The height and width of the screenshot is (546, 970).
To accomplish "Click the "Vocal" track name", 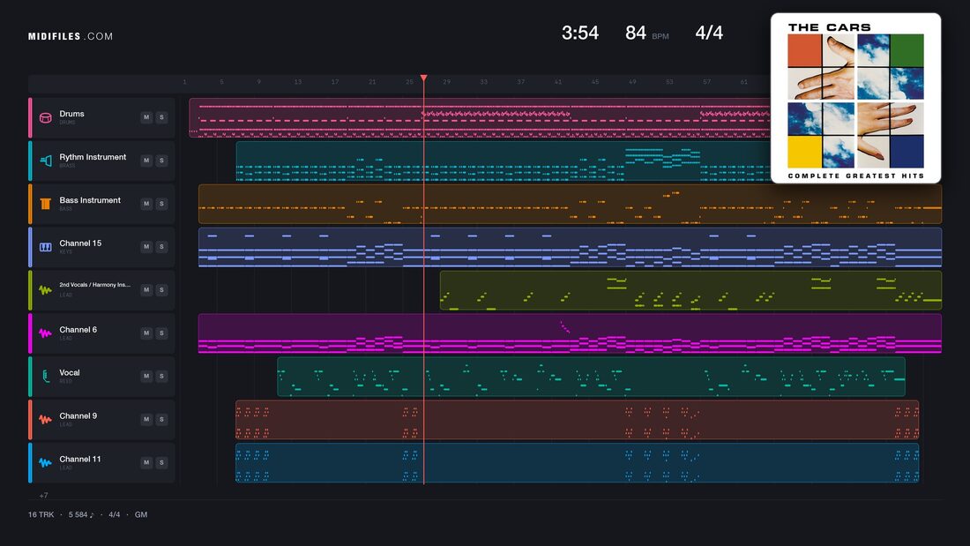I will [70, 372].
